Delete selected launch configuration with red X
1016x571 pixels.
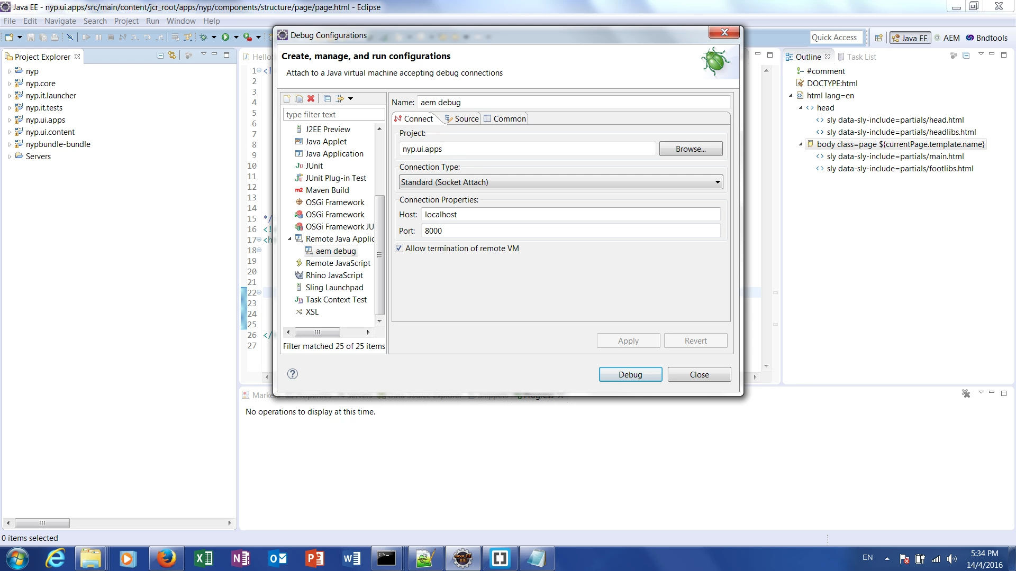click(x=311, y=99)
